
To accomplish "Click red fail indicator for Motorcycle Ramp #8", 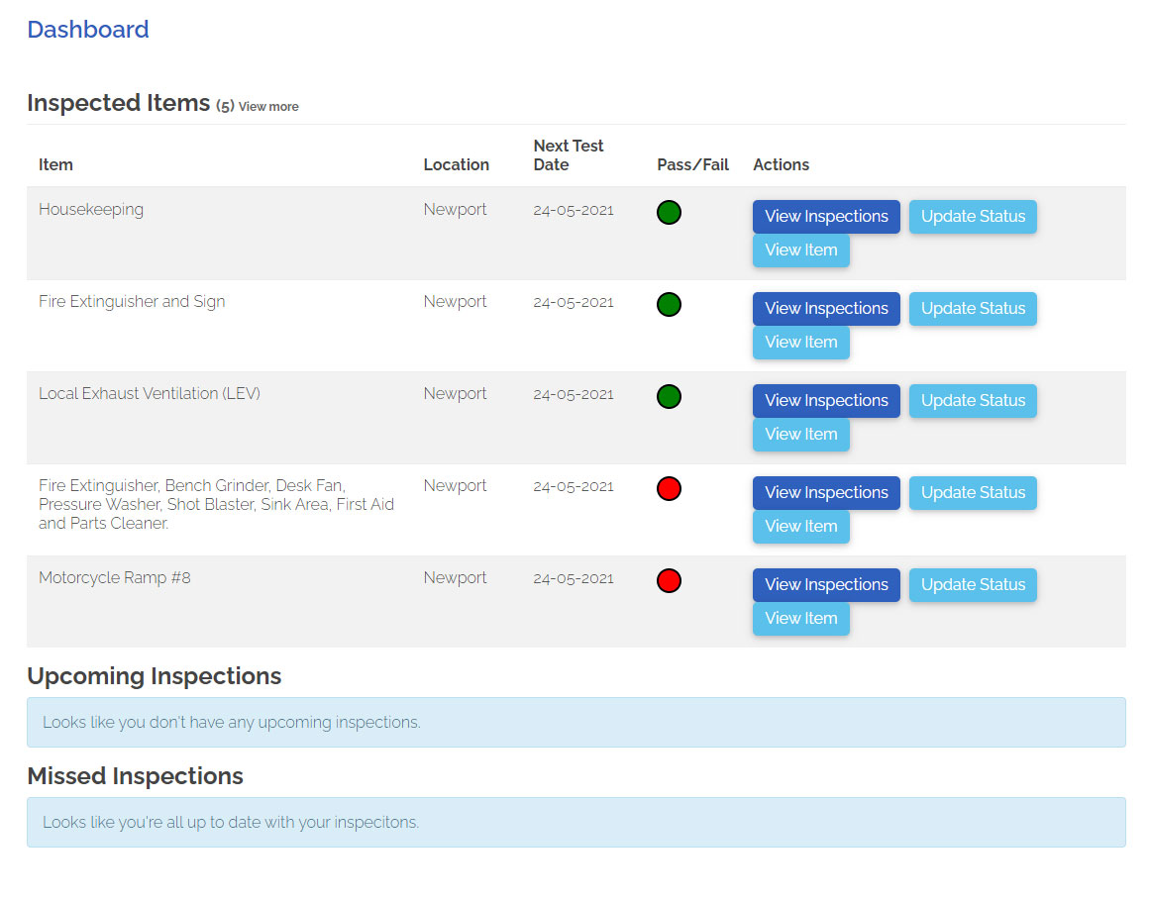I will point(669,580).
